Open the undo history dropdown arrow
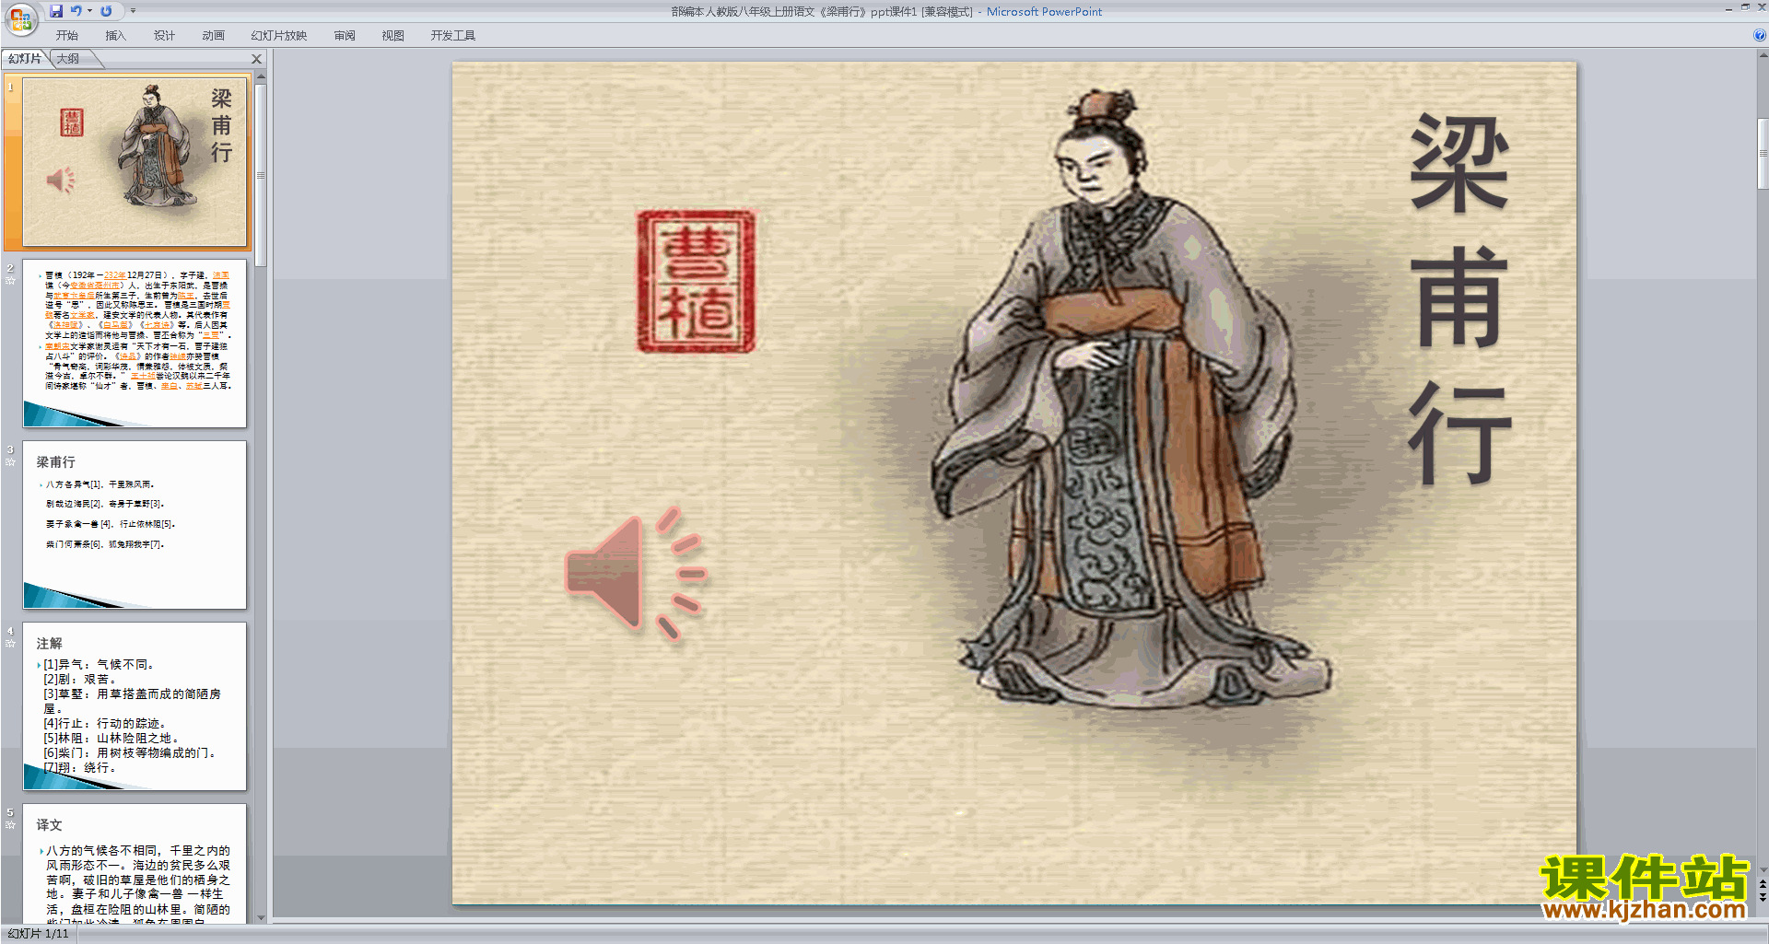This screenshot has height=944, width=1769. [x=89, y=11]
